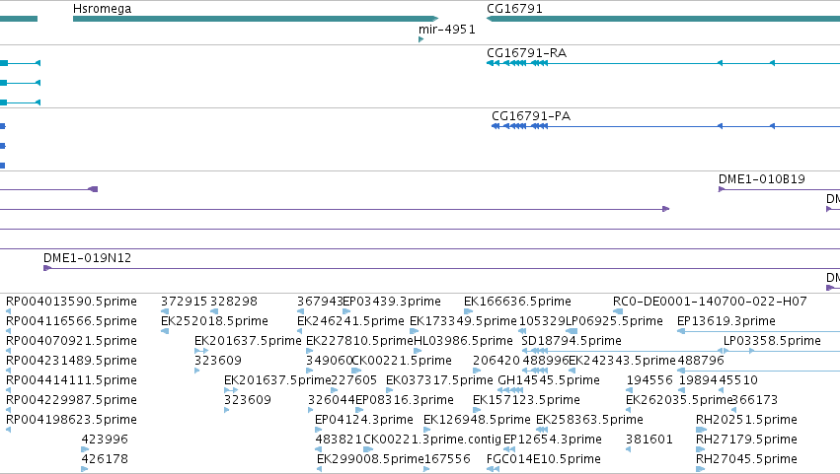Select feature 488796
The height and width of the screenshot is (474, 840).
coord(701,361)
